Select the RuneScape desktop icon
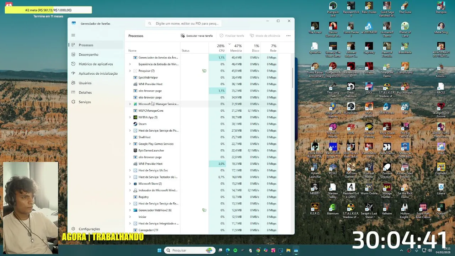The image size is (455, 256). 351,109
